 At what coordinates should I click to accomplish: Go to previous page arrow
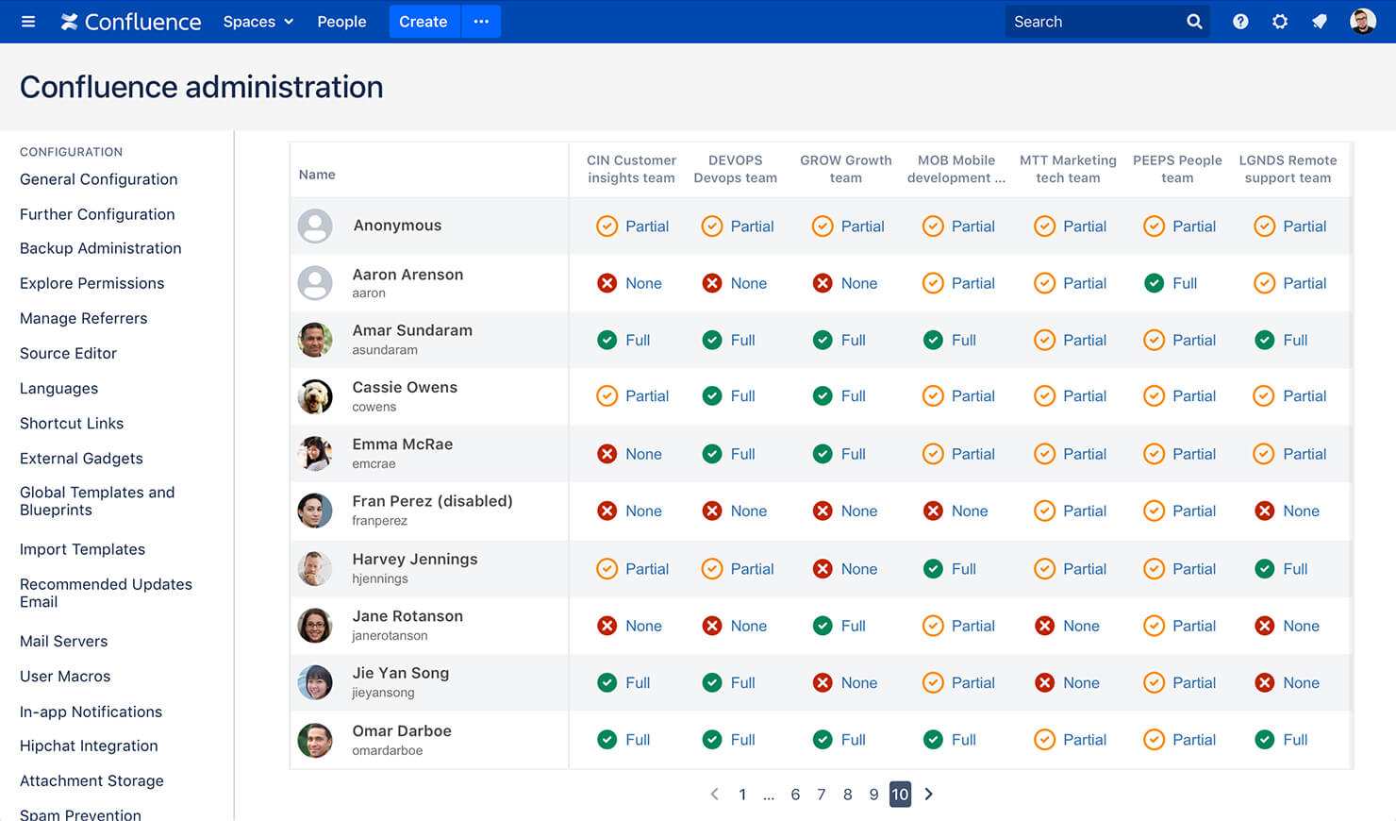(x=714, y=795)
